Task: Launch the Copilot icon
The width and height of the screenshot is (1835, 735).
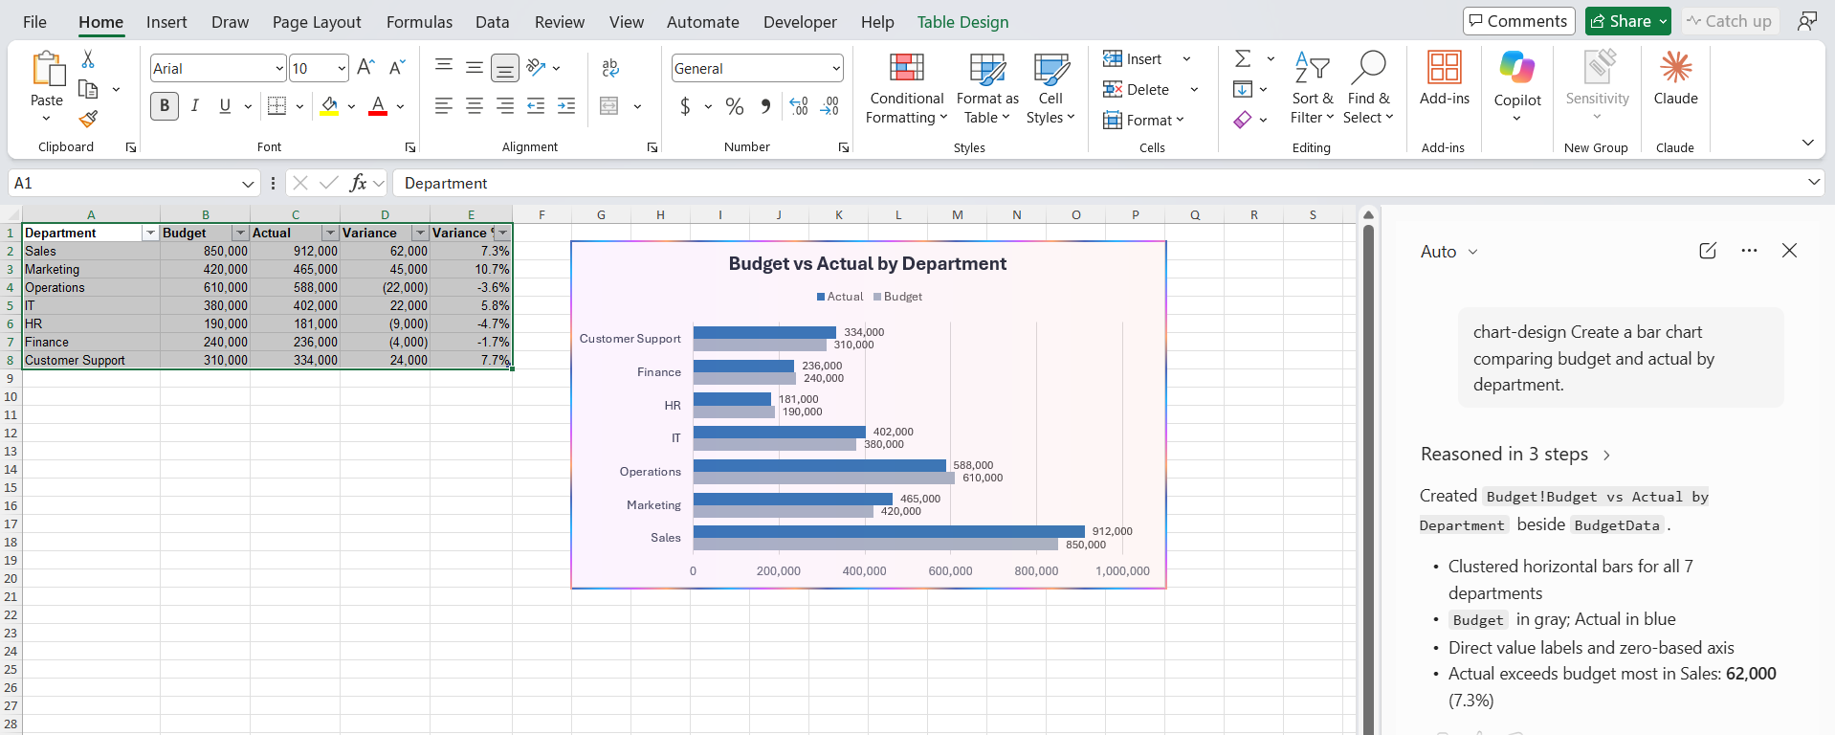Action: [x=1517, y=68]
